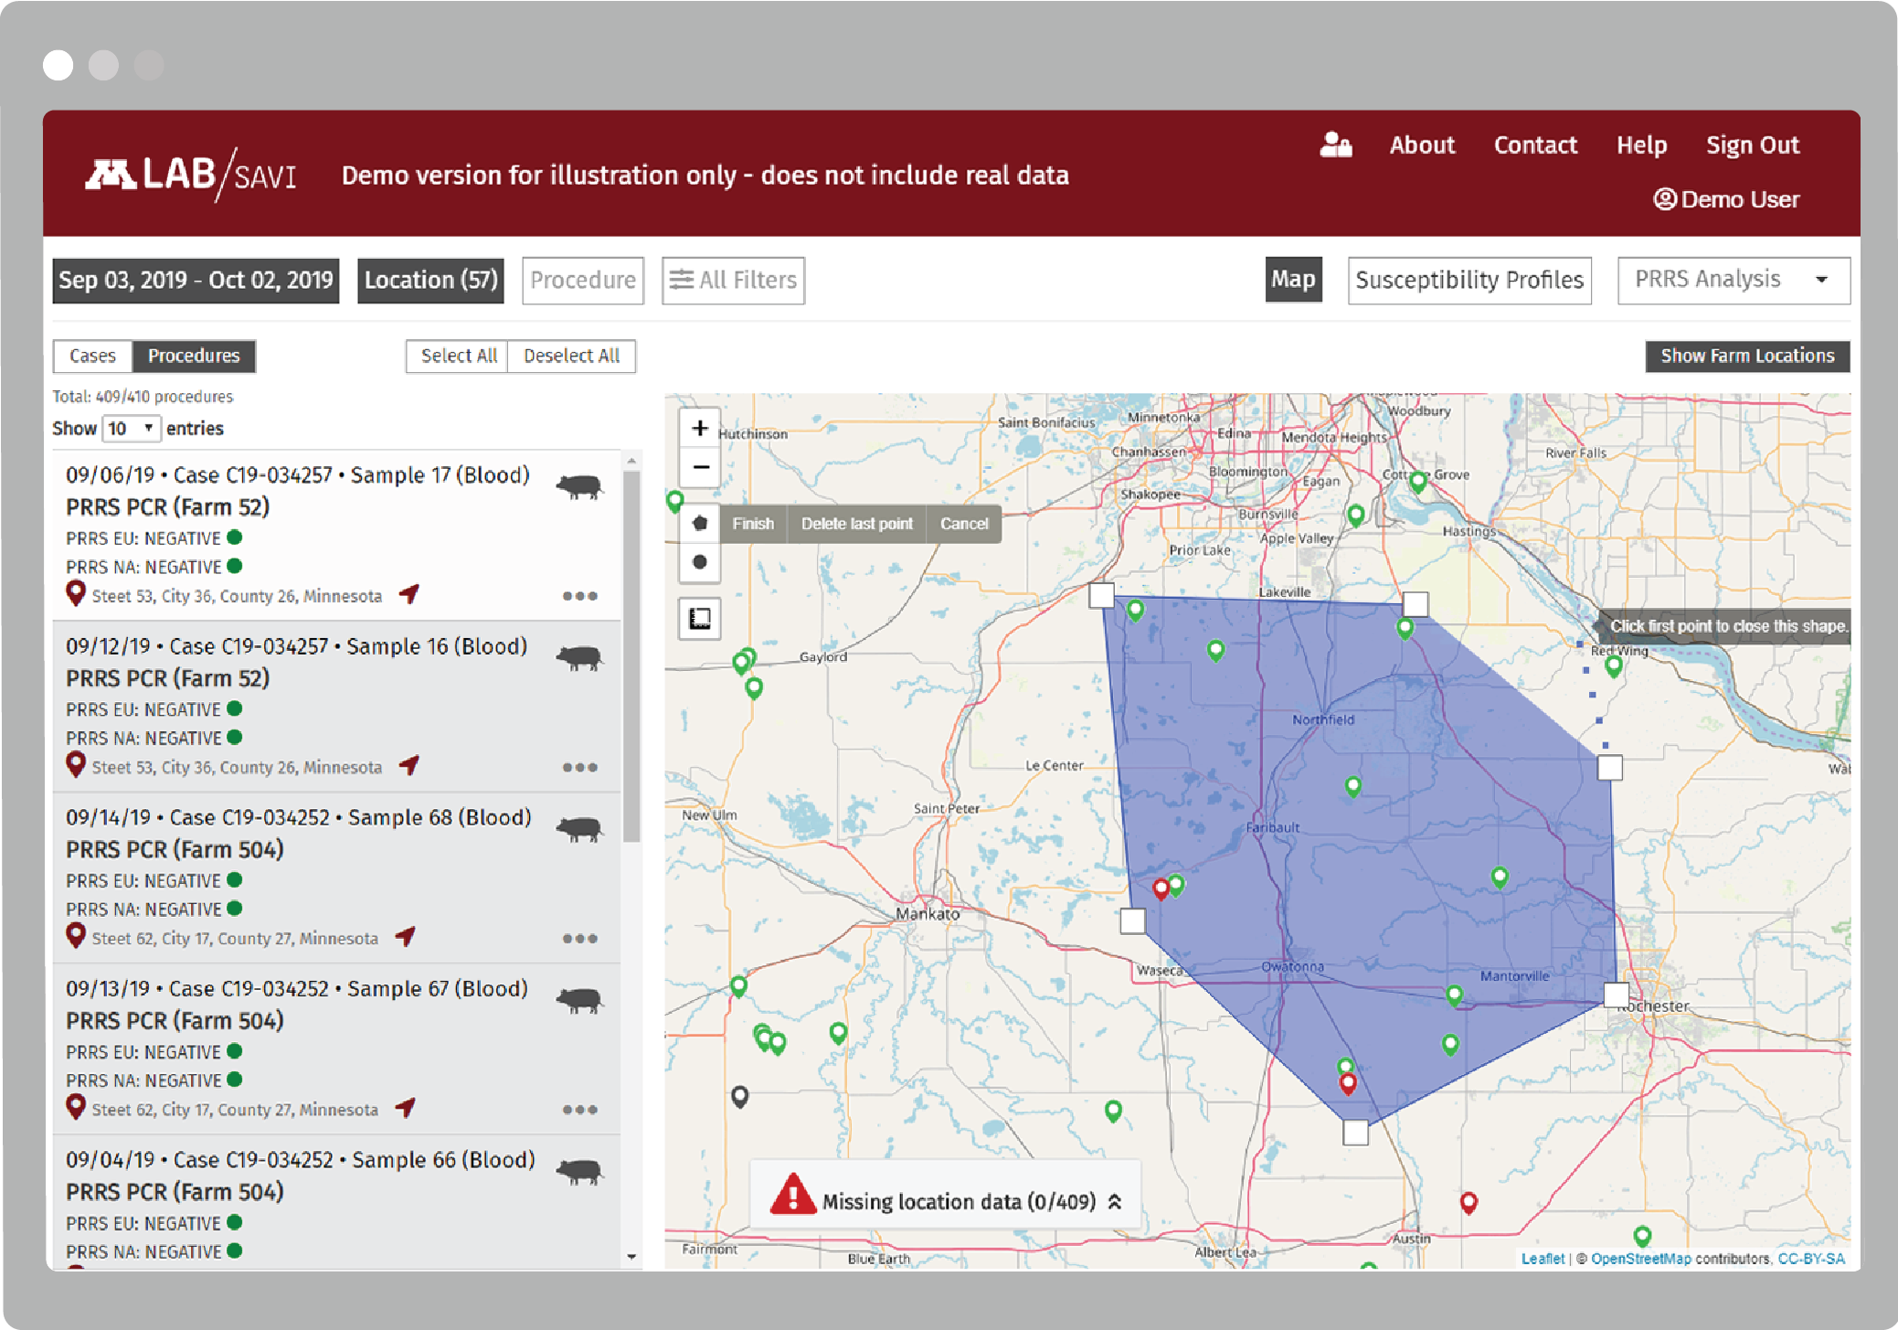
Task: Click the map book/legend icon below draw tools
Action: tap(700, 619)
